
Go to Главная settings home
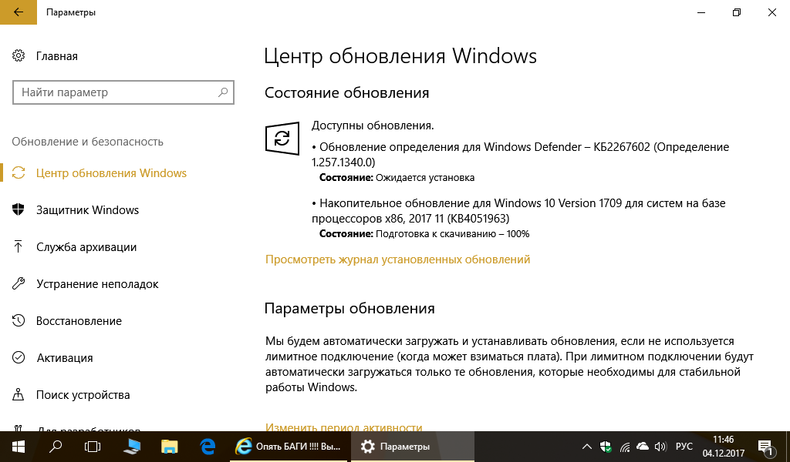(x=57, y=55)
